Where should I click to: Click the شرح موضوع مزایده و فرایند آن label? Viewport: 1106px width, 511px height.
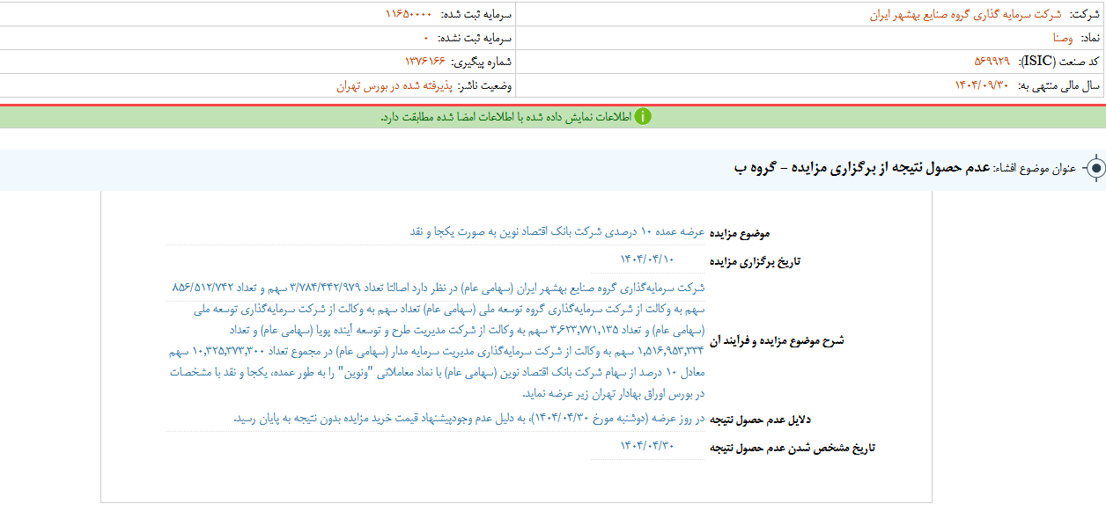point(777,340)
